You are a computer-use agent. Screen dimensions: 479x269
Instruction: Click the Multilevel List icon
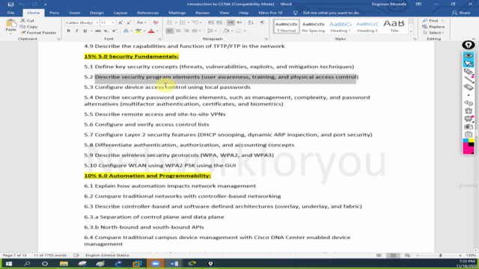coord(195,22)
